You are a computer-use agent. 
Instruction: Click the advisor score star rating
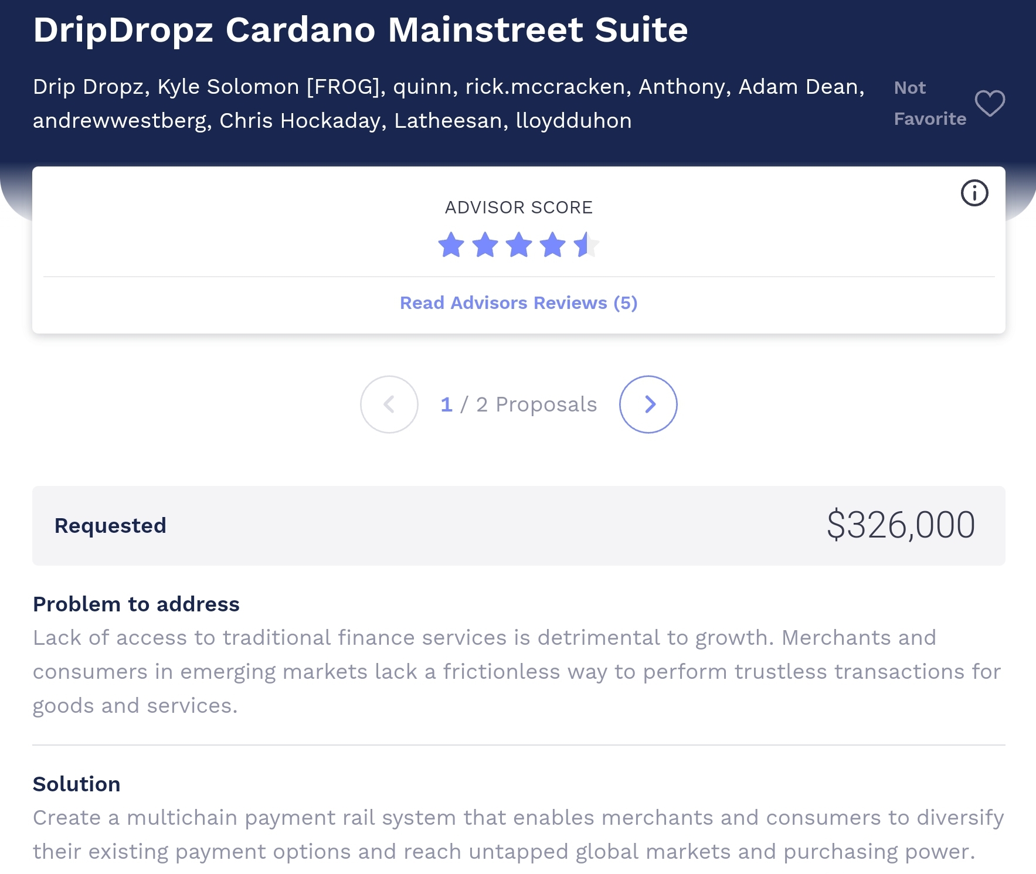pos(519,244)
